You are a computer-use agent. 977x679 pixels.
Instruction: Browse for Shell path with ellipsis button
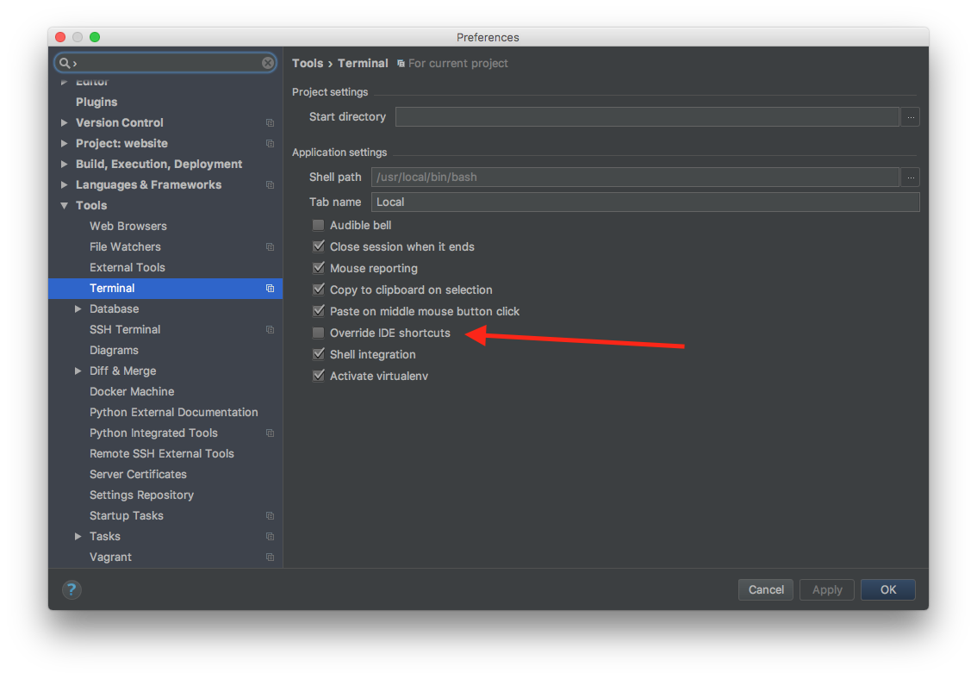point(911,177)
